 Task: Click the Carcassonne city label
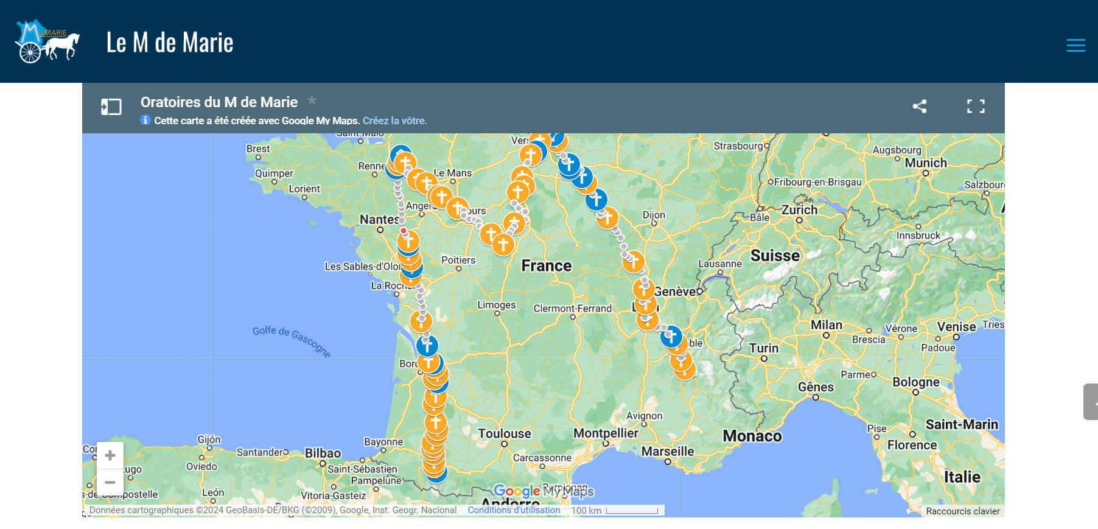542,458
